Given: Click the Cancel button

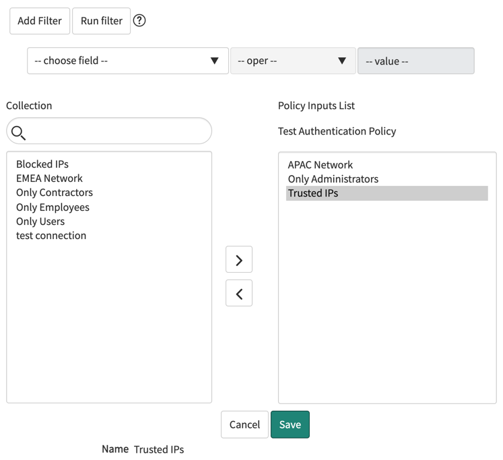Looking at the screenshot, I should 244,424.
